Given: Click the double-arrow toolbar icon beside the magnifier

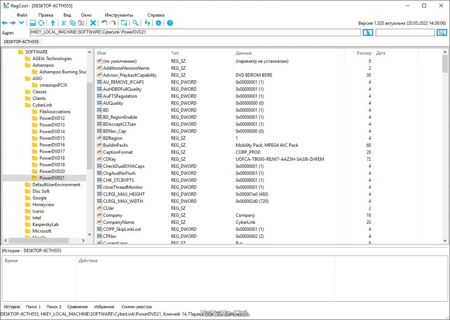Looking at the screenshot, I should click(x=147, y=23).
